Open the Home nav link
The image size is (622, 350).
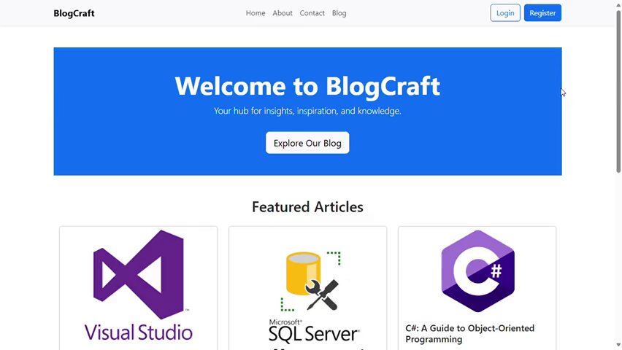(x=256, y=13)
